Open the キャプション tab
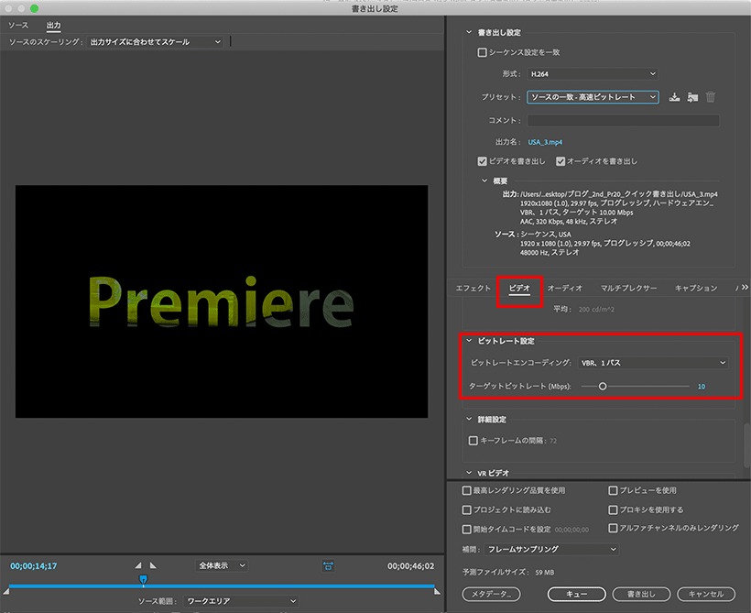The height and width of the screenshot is (613, 751). [696, 288]
